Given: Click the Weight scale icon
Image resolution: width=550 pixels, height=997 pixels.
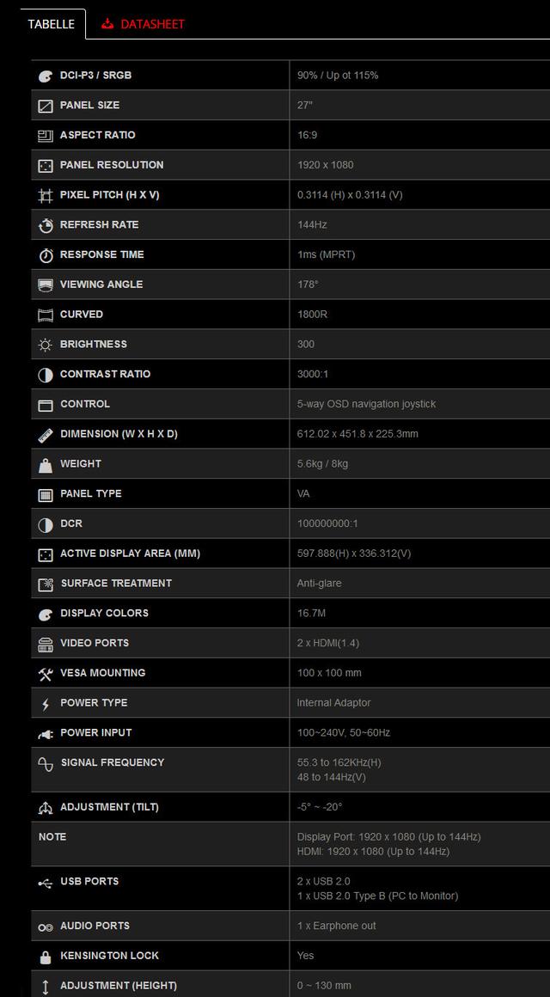Looking at the screenshot, I should [x=46, y=463].
